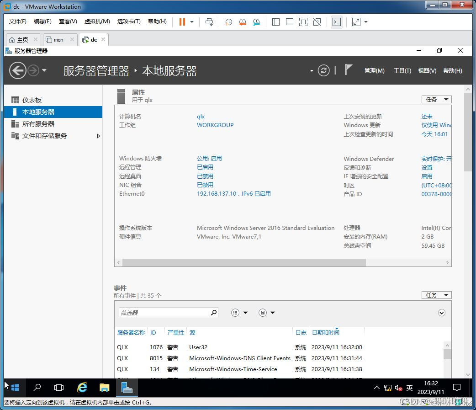Click the 筛选器 events filter field
Viewport: 476px width, 410px height.
coord(164,313)
